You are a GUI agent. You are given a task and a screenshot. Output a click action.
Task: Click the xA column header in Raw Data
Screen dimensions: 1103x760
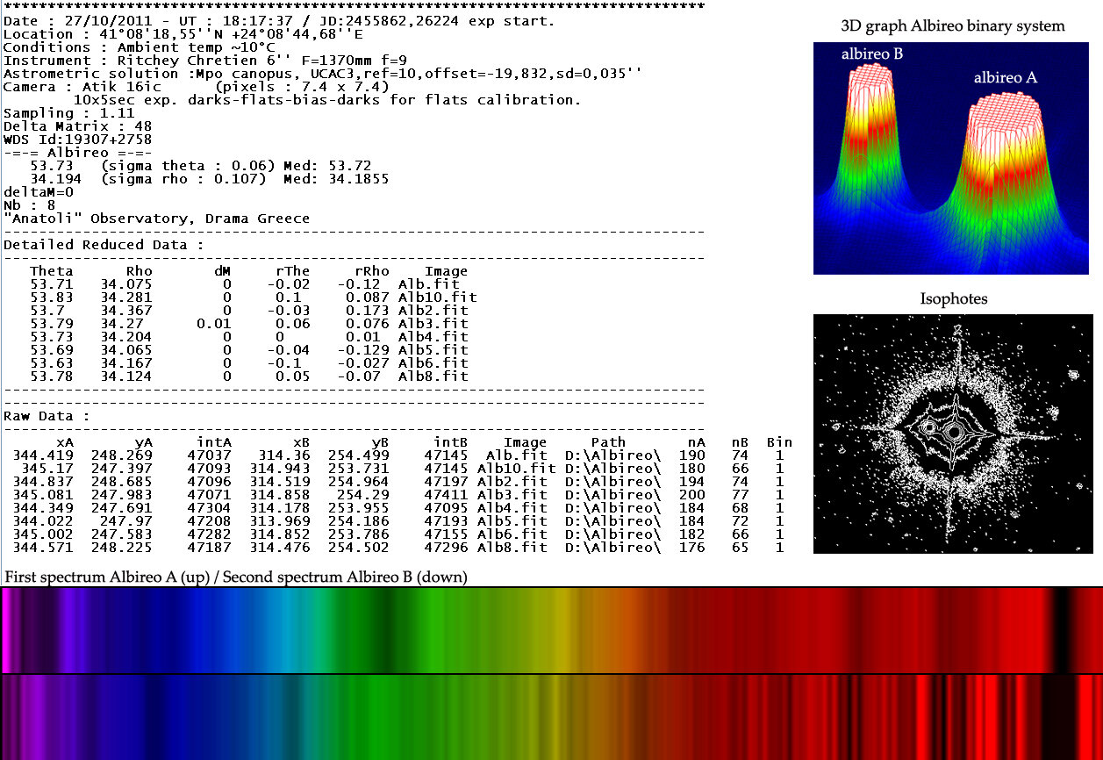point(65,442)
